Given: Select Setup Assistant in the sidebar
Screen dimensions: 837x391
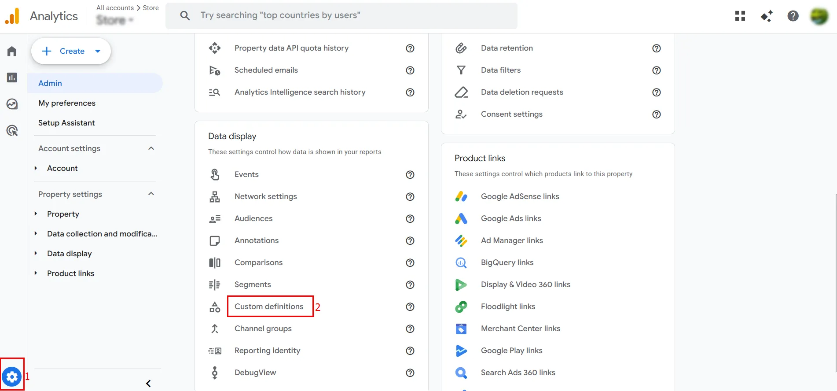Looking at the screenshot, I should [66, 123].
